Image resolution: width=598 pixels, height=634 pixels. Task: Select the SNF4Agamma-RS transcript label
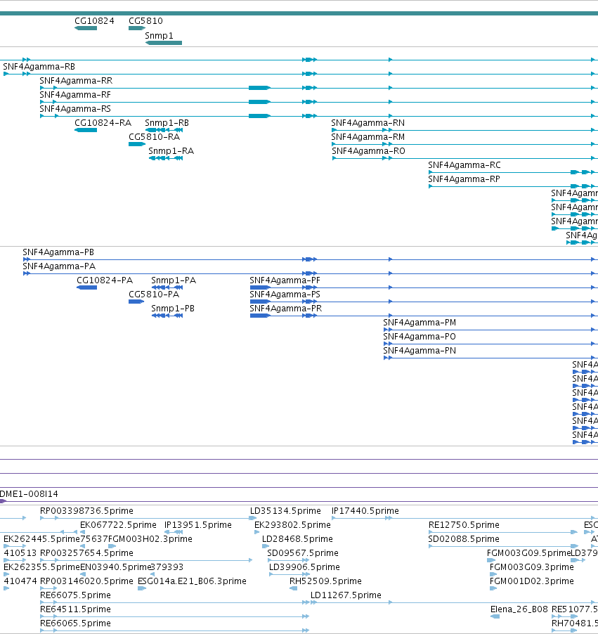point(75,109)
